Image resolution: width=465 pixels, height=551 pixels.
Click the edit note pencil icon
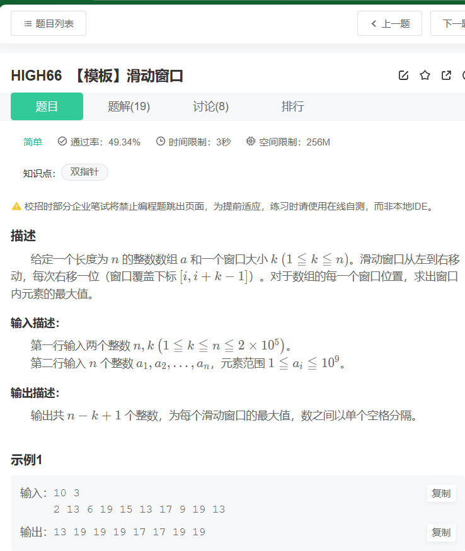[403, 75]
